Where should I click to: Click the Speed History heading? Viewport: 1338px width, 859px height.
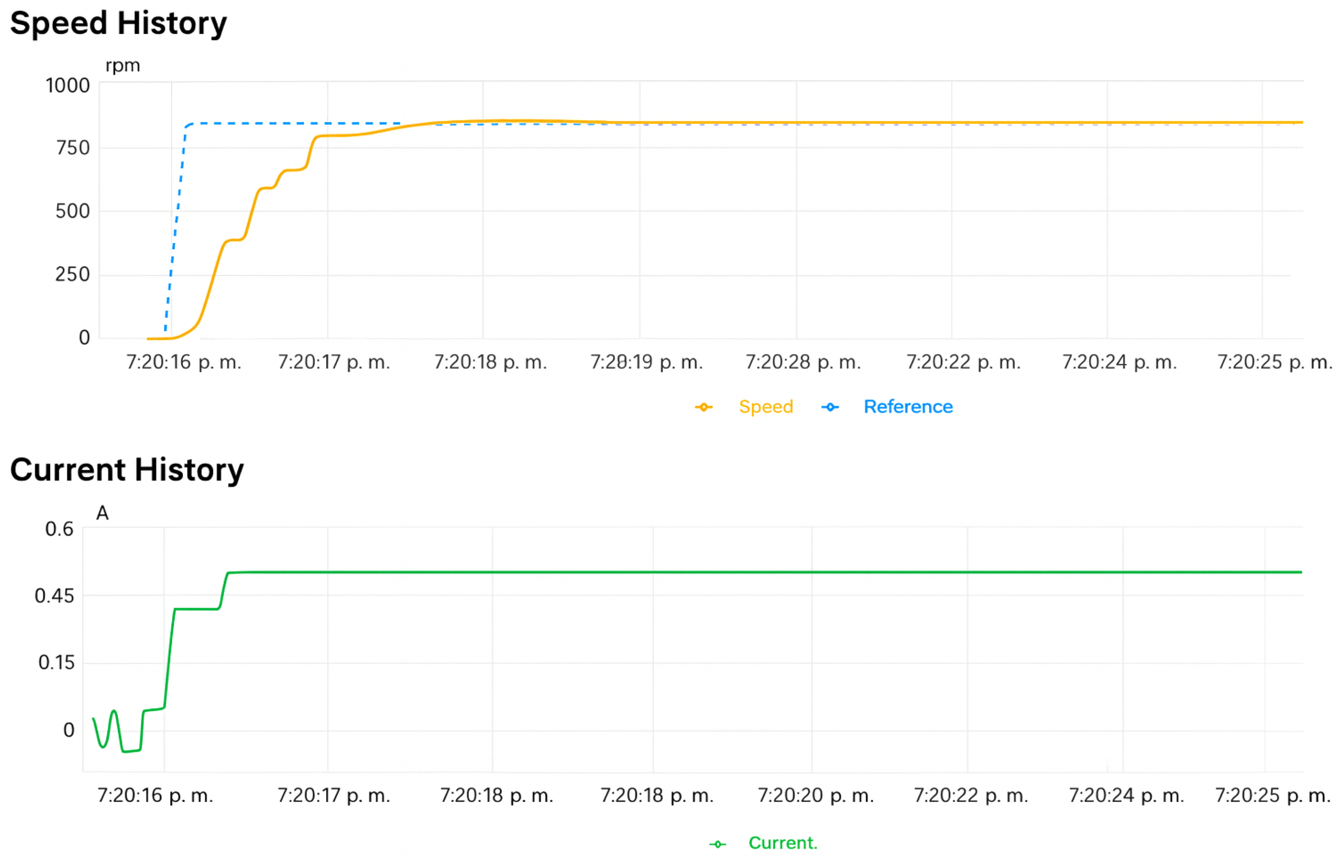118,24
